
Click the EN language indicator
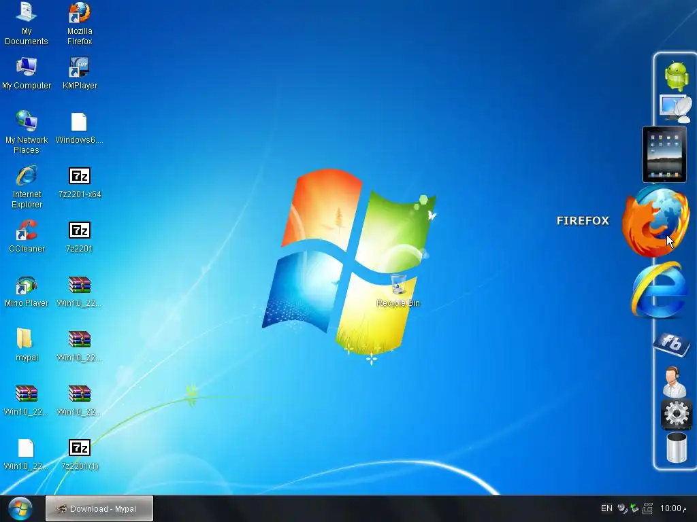[606, 508]
